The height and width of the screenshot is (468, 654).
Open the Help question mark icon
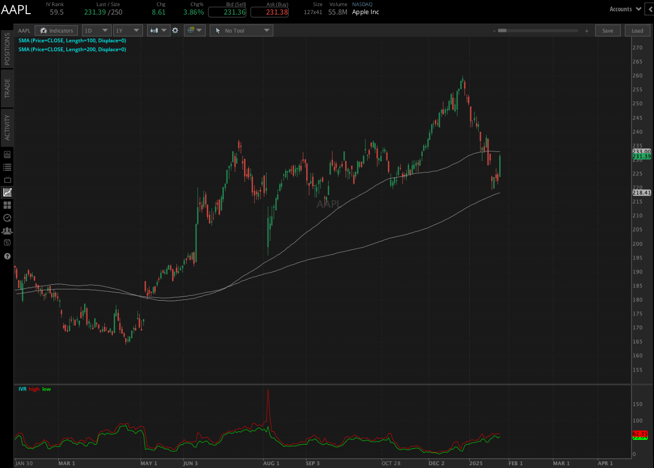(7, 256)
